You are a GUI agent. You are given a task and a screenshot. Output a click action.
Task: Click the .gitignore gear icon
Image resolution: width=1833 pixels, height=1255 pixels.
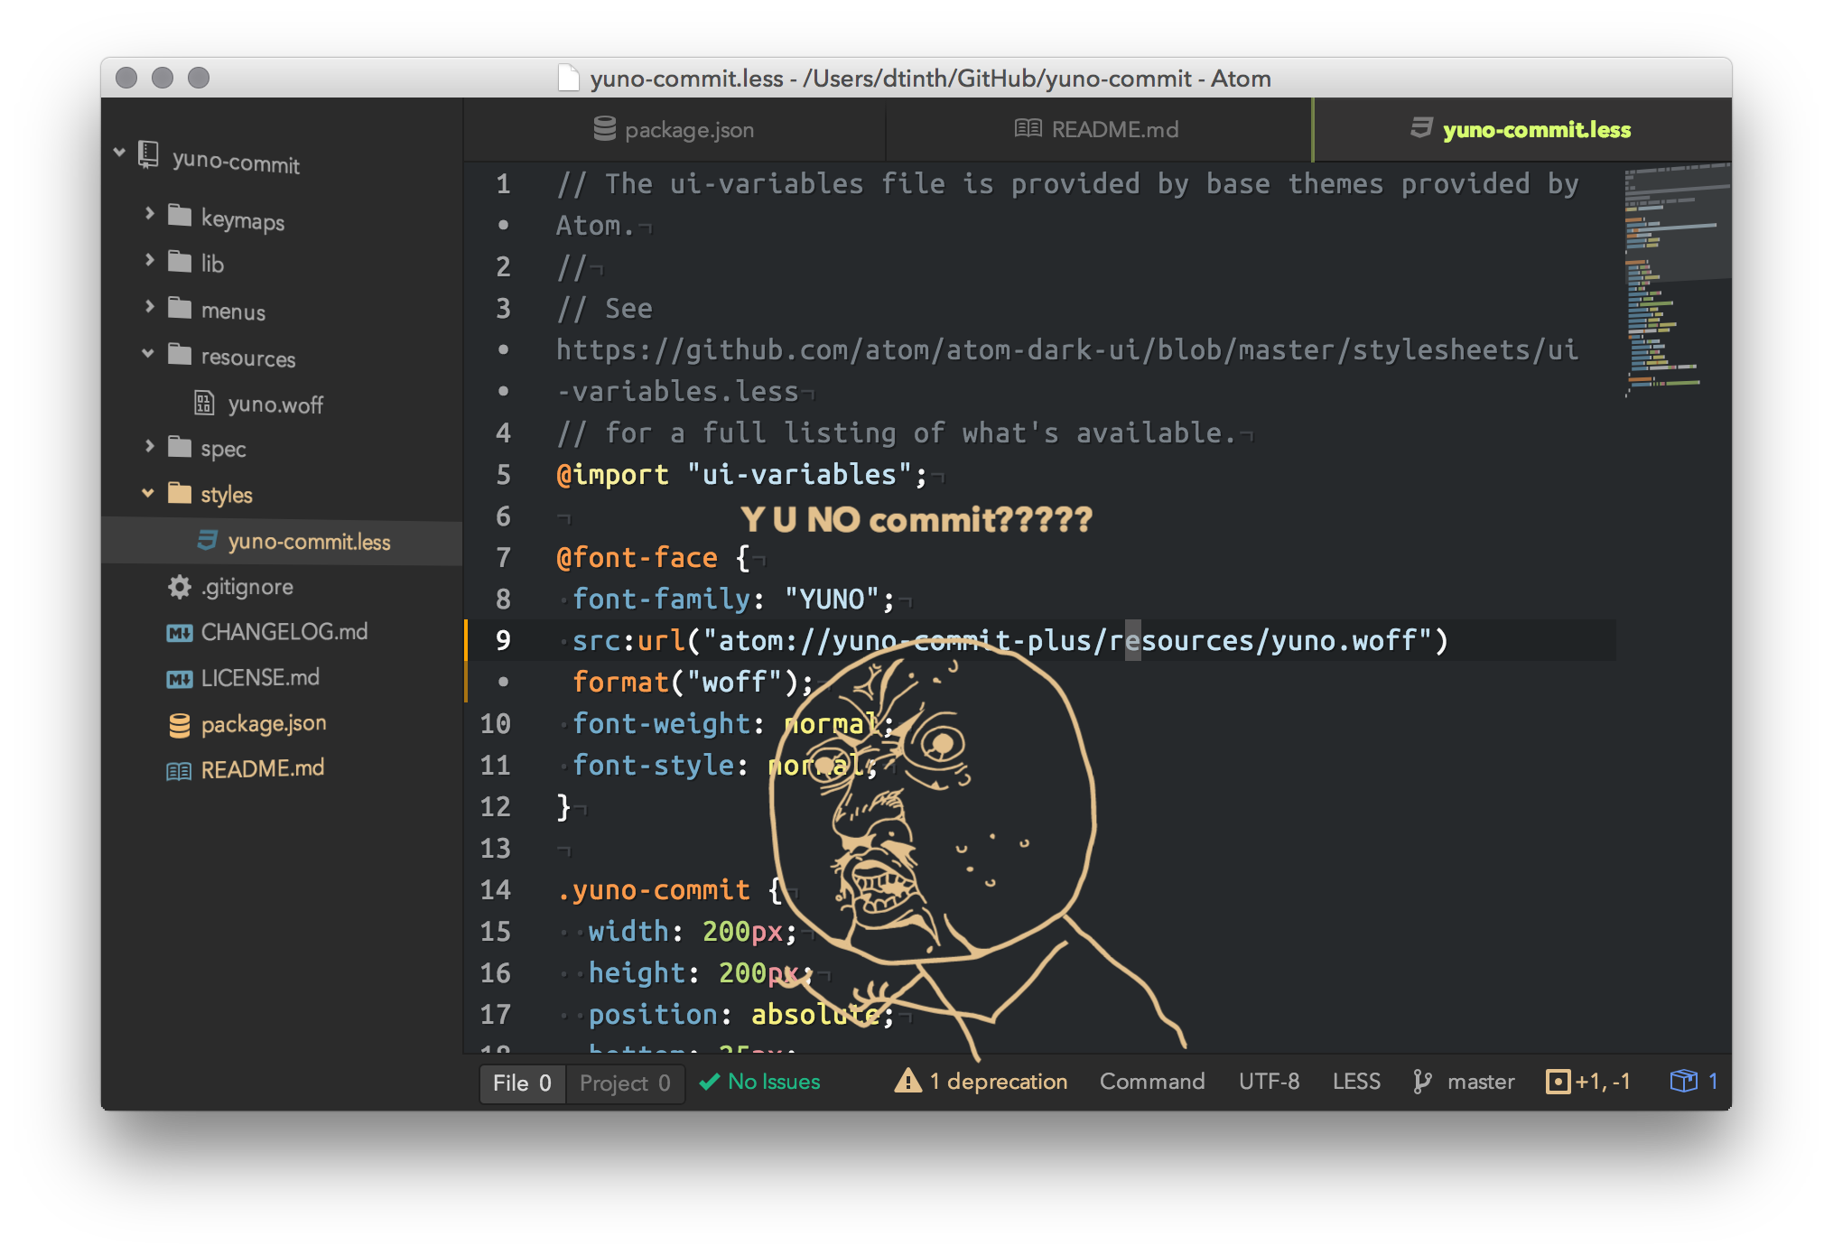pyautogui.click(x=180, y=587)
